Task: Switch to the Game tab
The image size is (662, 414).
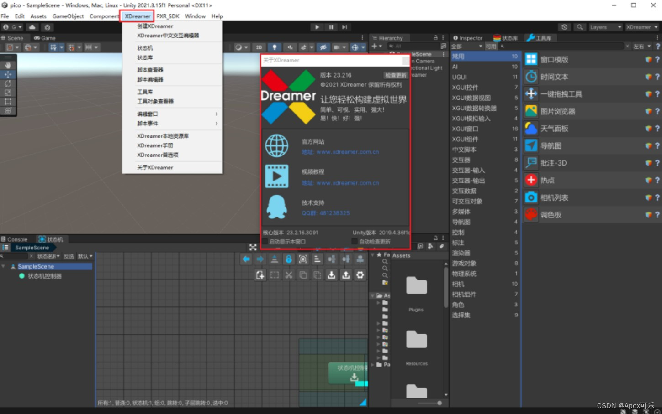Action: click(44, 38)
